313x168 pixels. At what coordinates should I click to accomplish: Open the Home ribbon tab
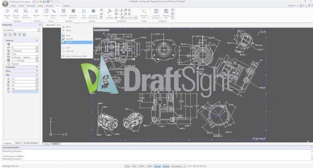(x=13, y=6)
